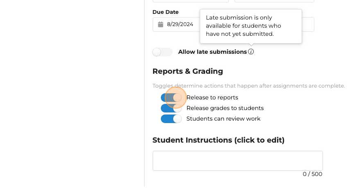Click the Student Instructions (click to edit) heading
This screenshot has height=196, width=352.
point(218,140)
